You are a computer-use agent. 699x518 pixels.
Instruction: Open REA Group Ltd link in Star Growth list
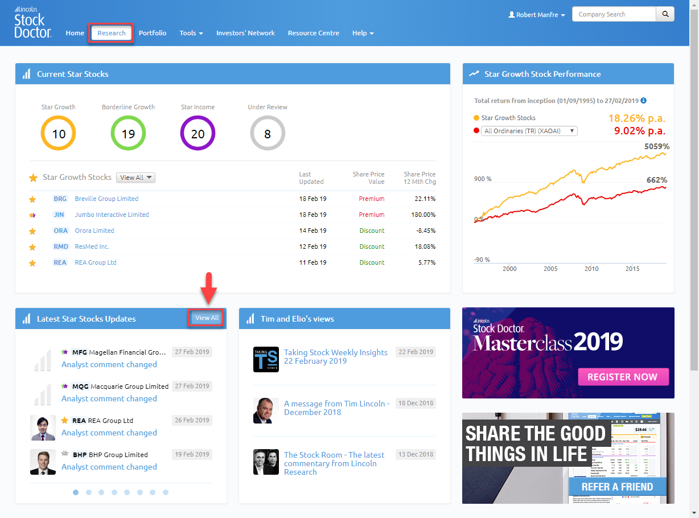click(x=96, y=262)
